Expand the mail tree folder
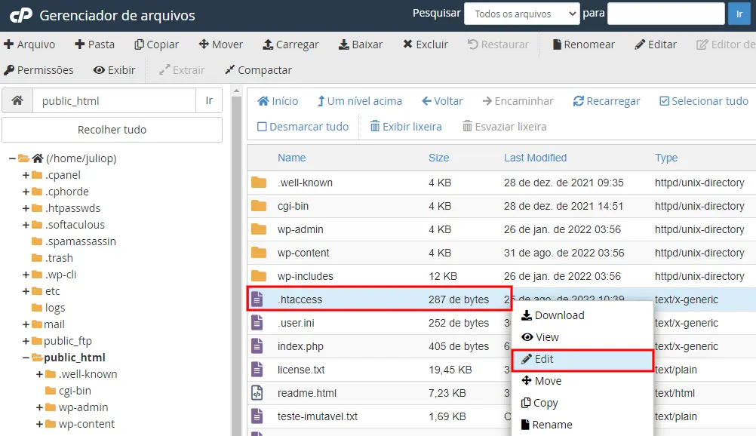Image resolution: width=756 pixels, height=436 pixels. tap(26, 324)
